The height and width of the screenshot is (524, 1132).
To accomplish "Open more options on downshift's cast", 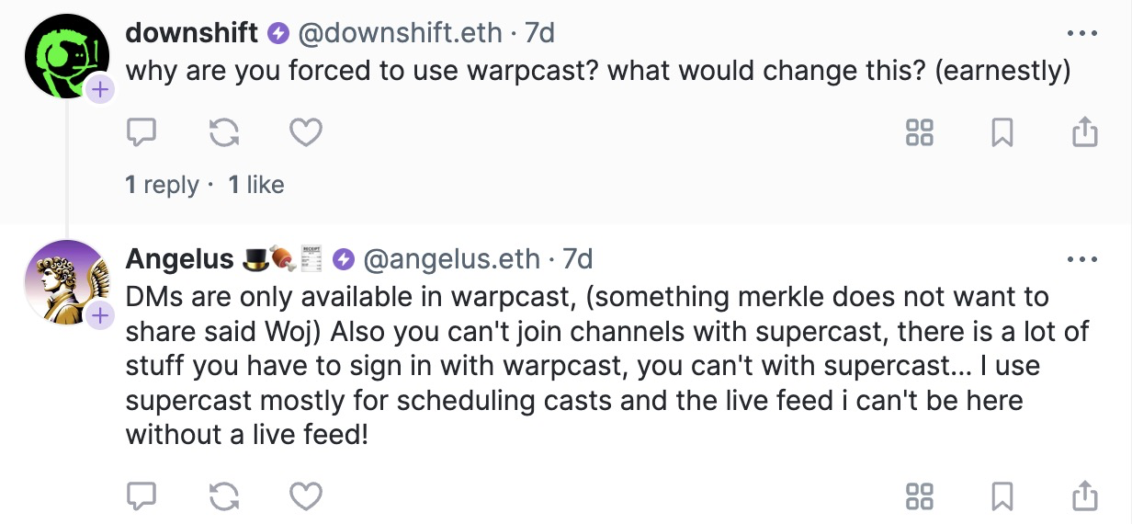I will tap(1082, 34).
